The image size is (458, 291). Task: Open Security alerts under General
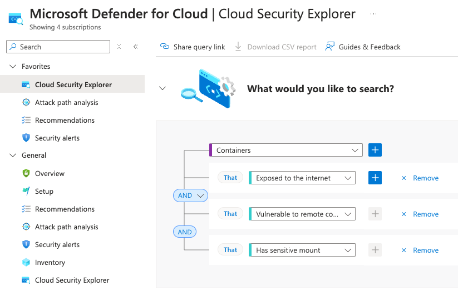point(57,245)
